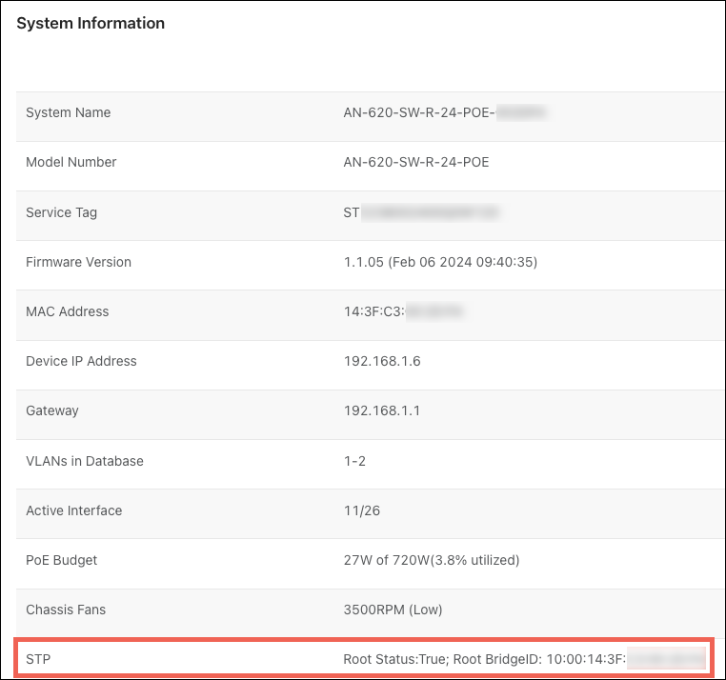
Task: Click the STP row label
Action: click(x=38, y=659)
